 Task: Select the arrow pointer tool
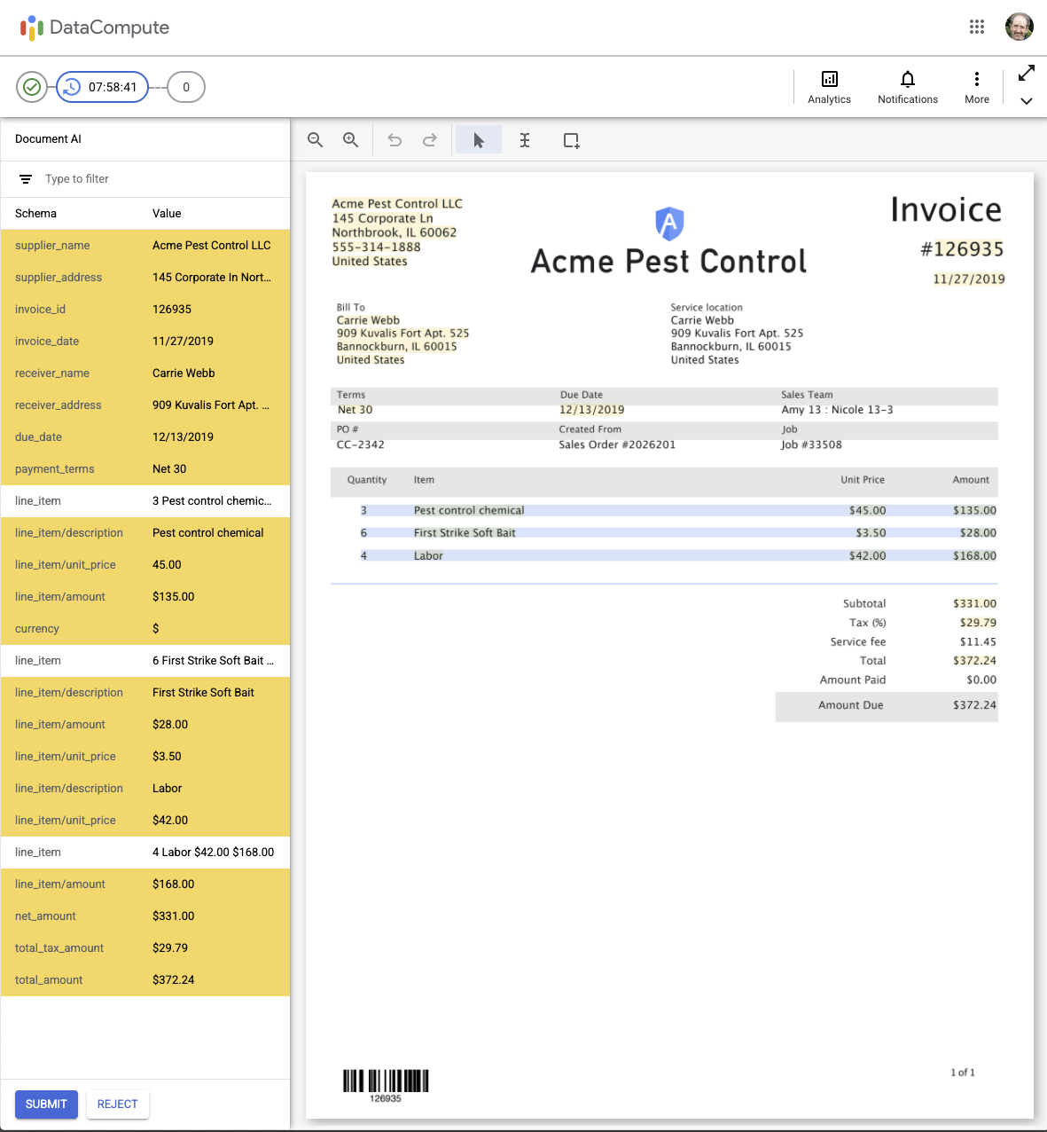pos(479,140)
